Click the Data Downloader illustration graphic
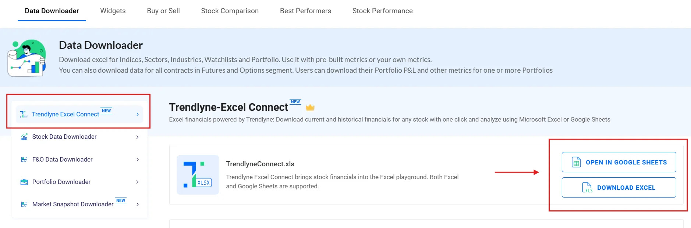 27,58
